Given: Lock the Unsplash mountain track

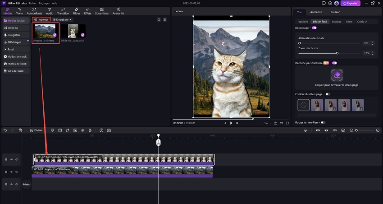Looking at the screenshot, I should tap(6, 172).
